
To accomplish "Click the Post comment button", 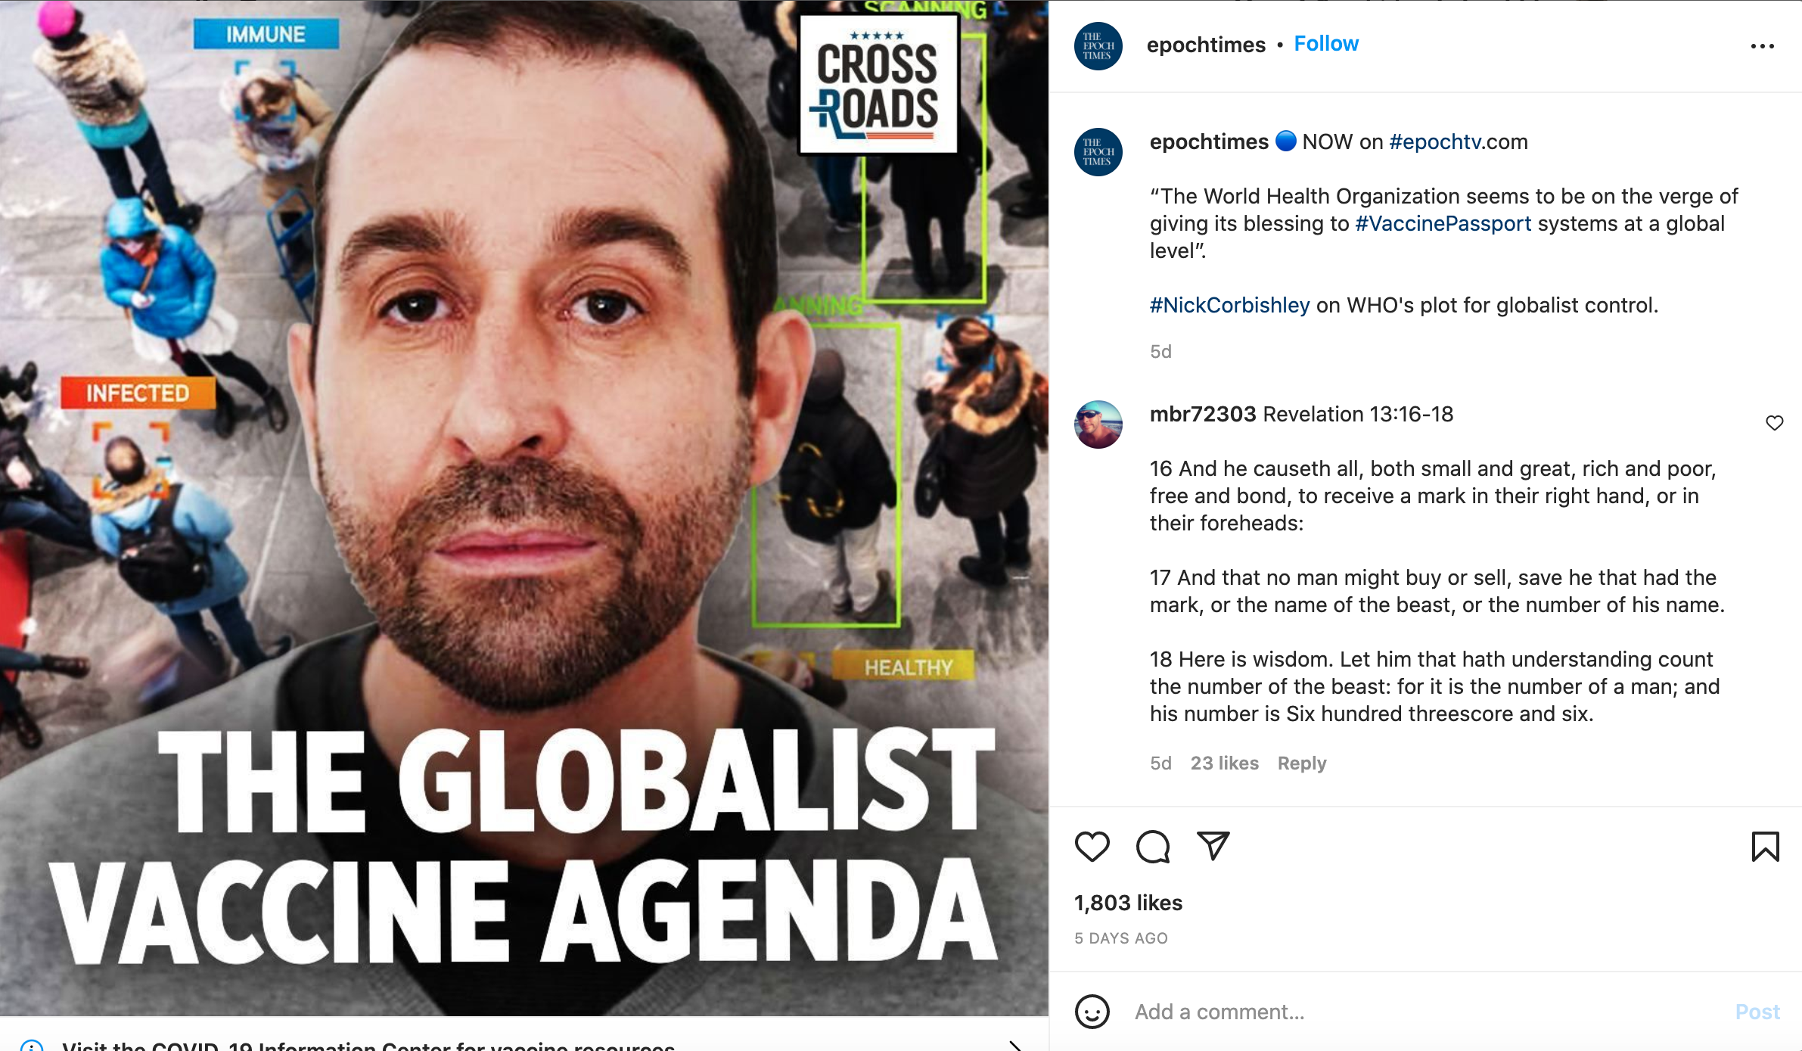I will (1757, 1012).
